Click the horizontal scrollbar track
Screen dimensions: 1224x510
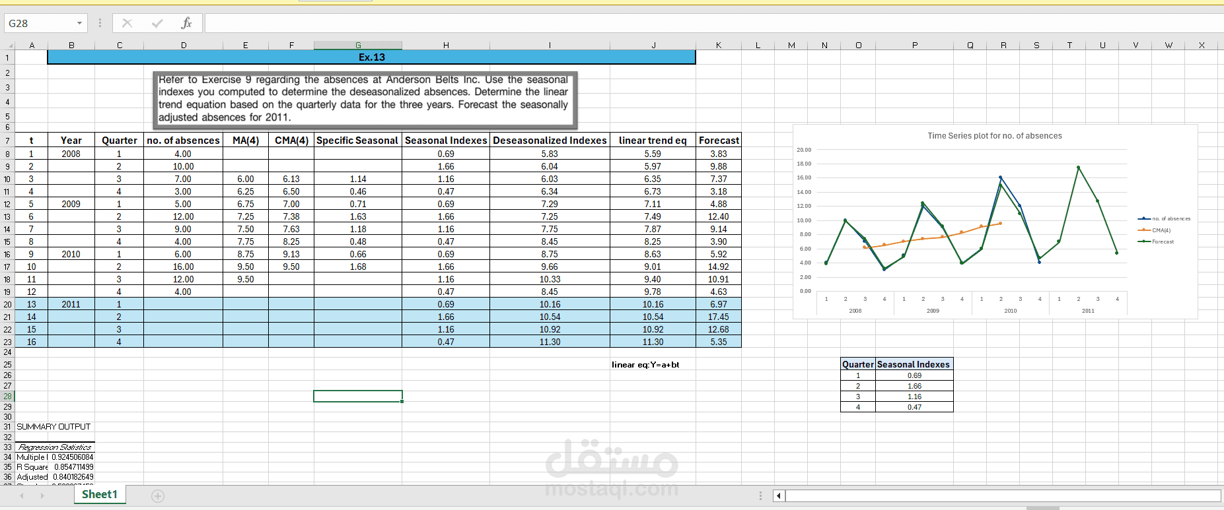tap(1003, 495)
